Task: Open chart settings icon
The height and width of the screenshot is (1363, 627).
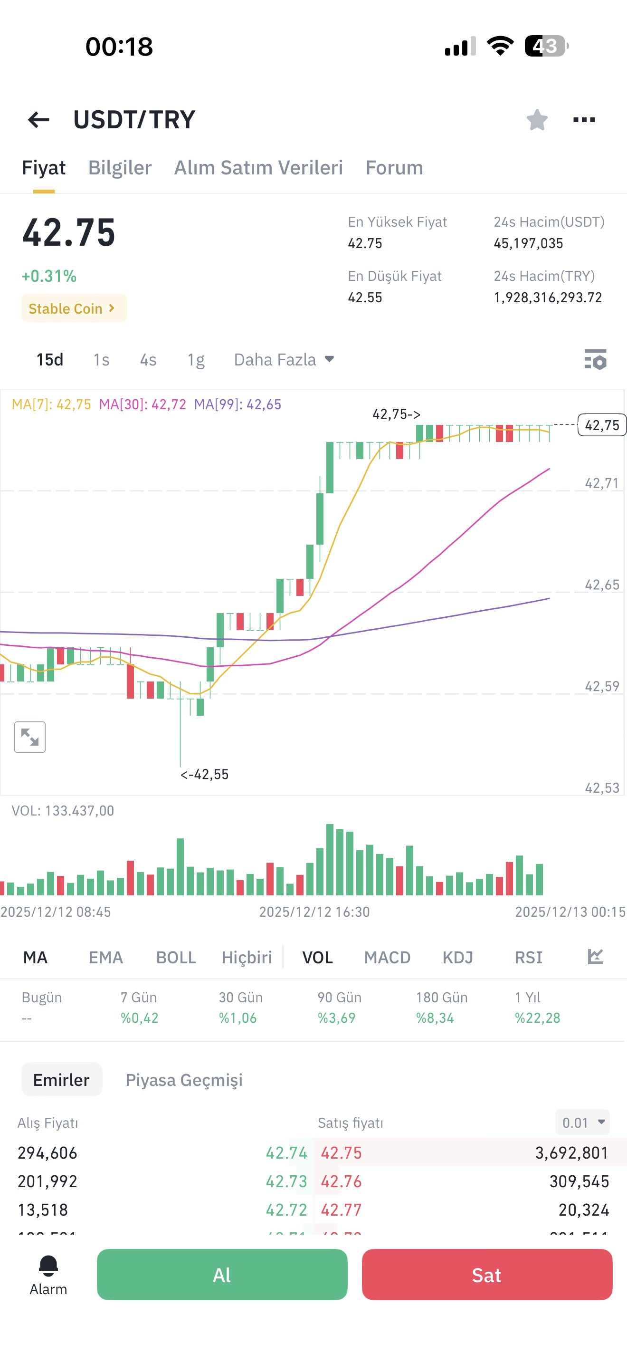Action: 595,359
